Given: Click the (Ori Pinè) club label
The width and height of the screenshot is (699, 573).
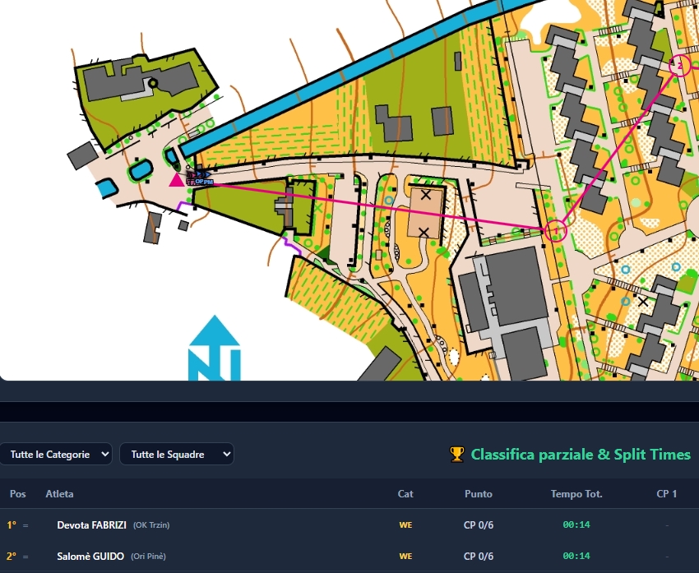Looking at the screenshot, I should pyautogui.click(x=148, y=556).
